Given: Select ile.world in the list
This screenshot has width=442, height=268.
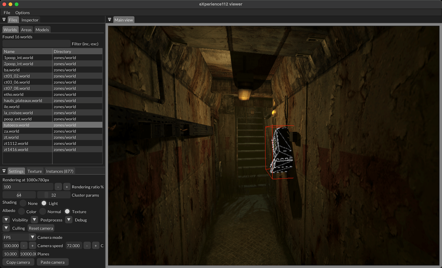Looking at the screenshot, I should click(x=52, y=107).
